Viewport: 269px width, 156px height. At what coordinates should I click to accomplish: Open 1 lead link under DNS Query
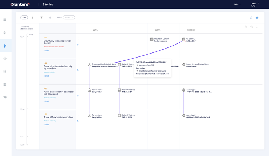click(46, 50)
